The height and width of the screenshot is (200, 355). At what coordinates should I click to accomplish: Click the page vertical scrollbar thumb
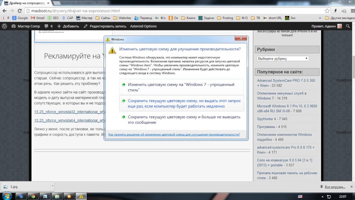tap(353, 67)
